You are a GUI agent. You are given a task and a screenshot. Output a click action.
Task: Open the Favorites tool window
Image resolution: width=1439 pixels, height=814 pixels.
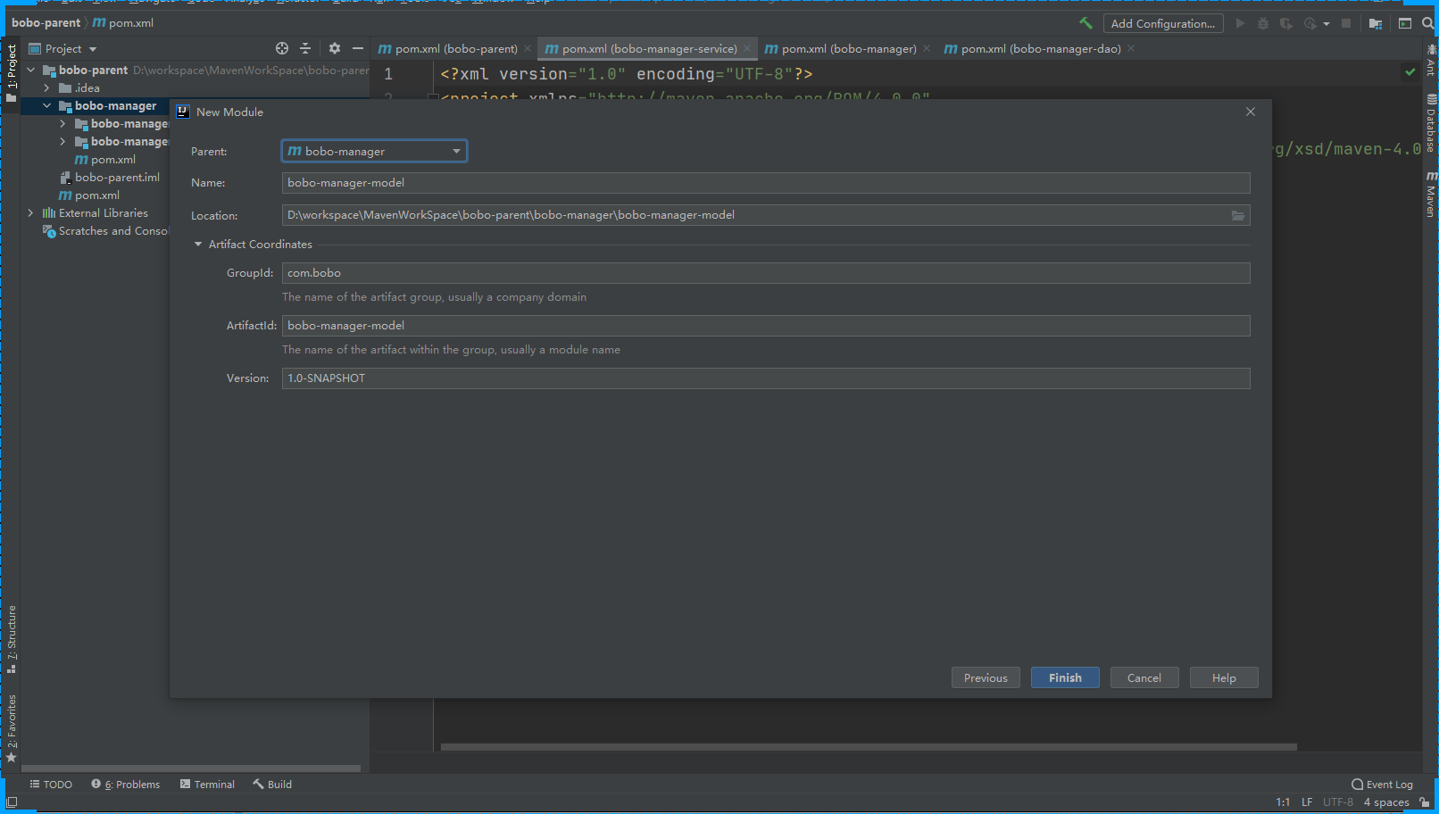pos(12,727)
